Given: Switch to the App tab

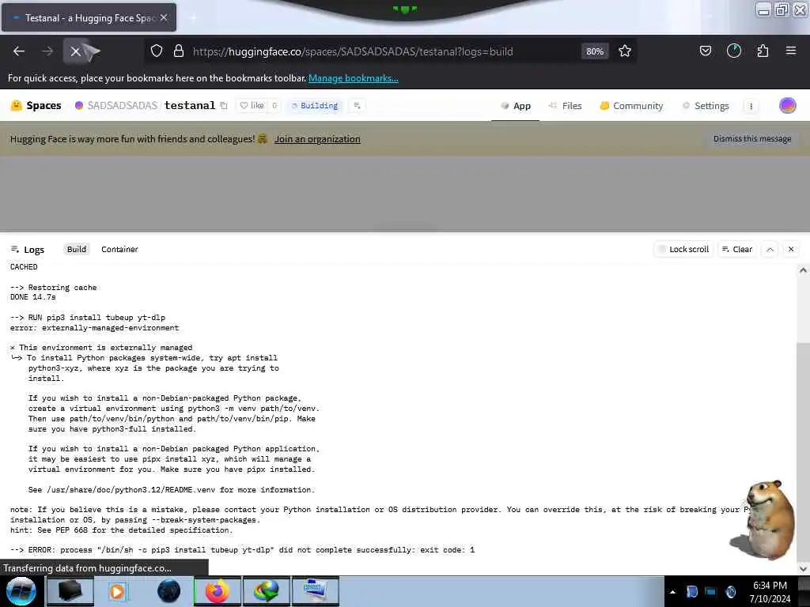Looking at the screenshot, I should (516, 106).
